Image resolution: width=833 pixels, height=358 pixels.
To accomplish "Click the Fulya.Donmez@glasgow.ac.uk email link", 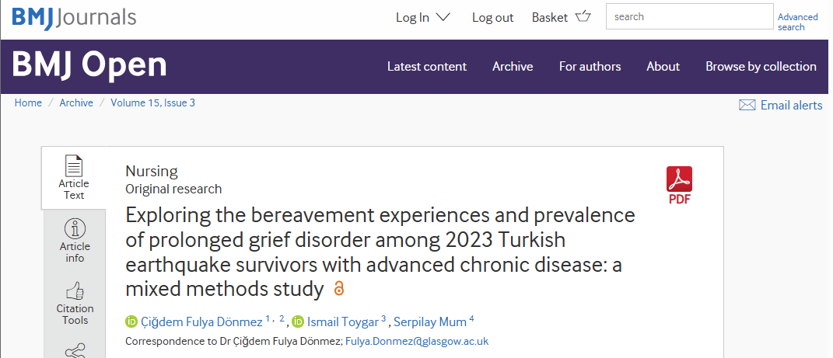I will 417,341.
